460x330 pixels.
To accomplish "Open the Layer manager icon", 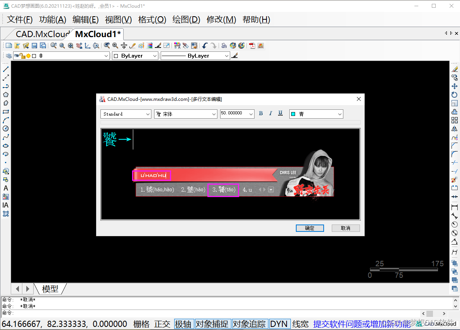I will point(9,56).
